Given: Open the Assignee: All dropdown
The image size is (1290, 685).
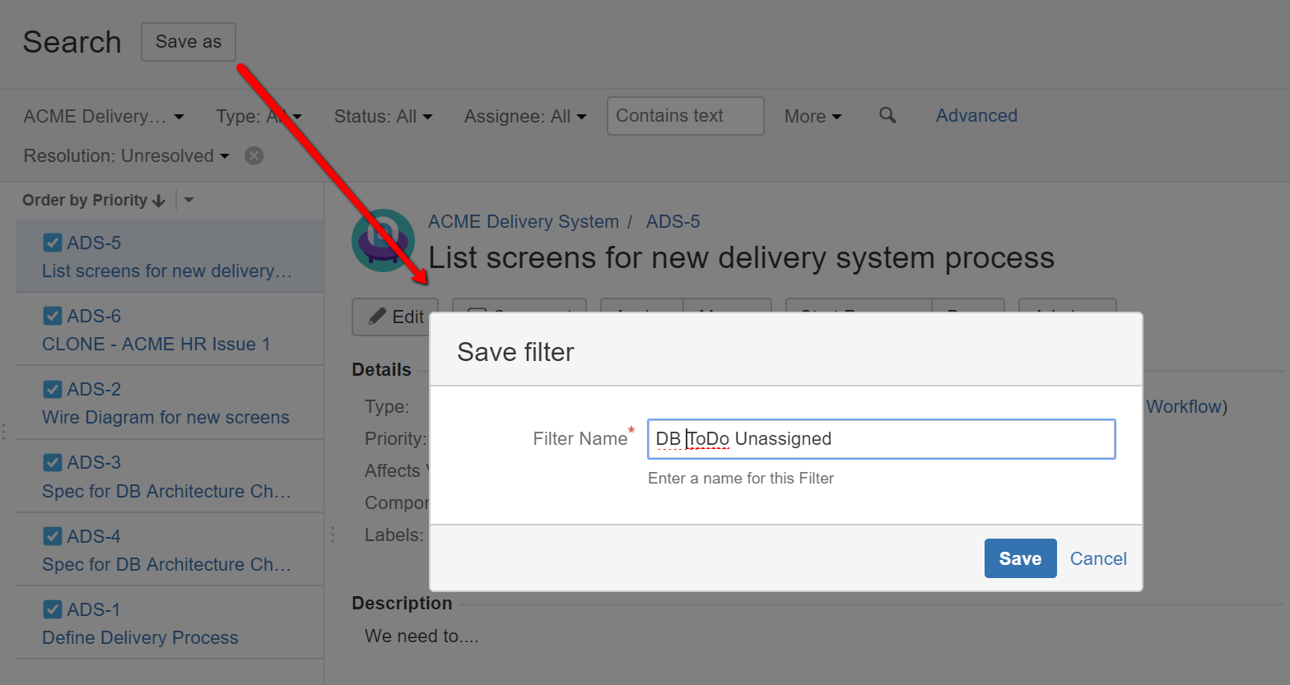Looking at the screenshot, I should pyautogui.click(x=525, y=116).
